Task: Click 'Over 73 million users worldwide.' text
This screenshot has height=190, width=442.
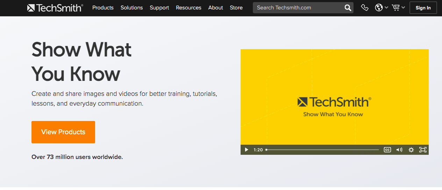Action: point(77,157)
